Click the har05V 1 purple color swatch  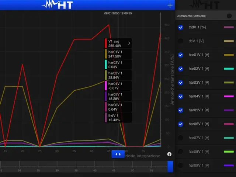click(229, 110)
